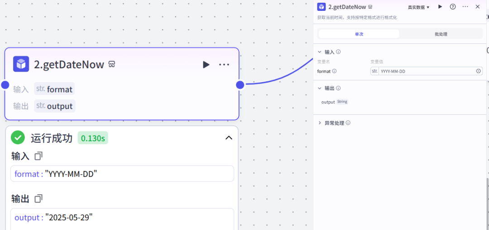Click the green success check icon
The image size is (489, 230).
click(x=18, y=137)
